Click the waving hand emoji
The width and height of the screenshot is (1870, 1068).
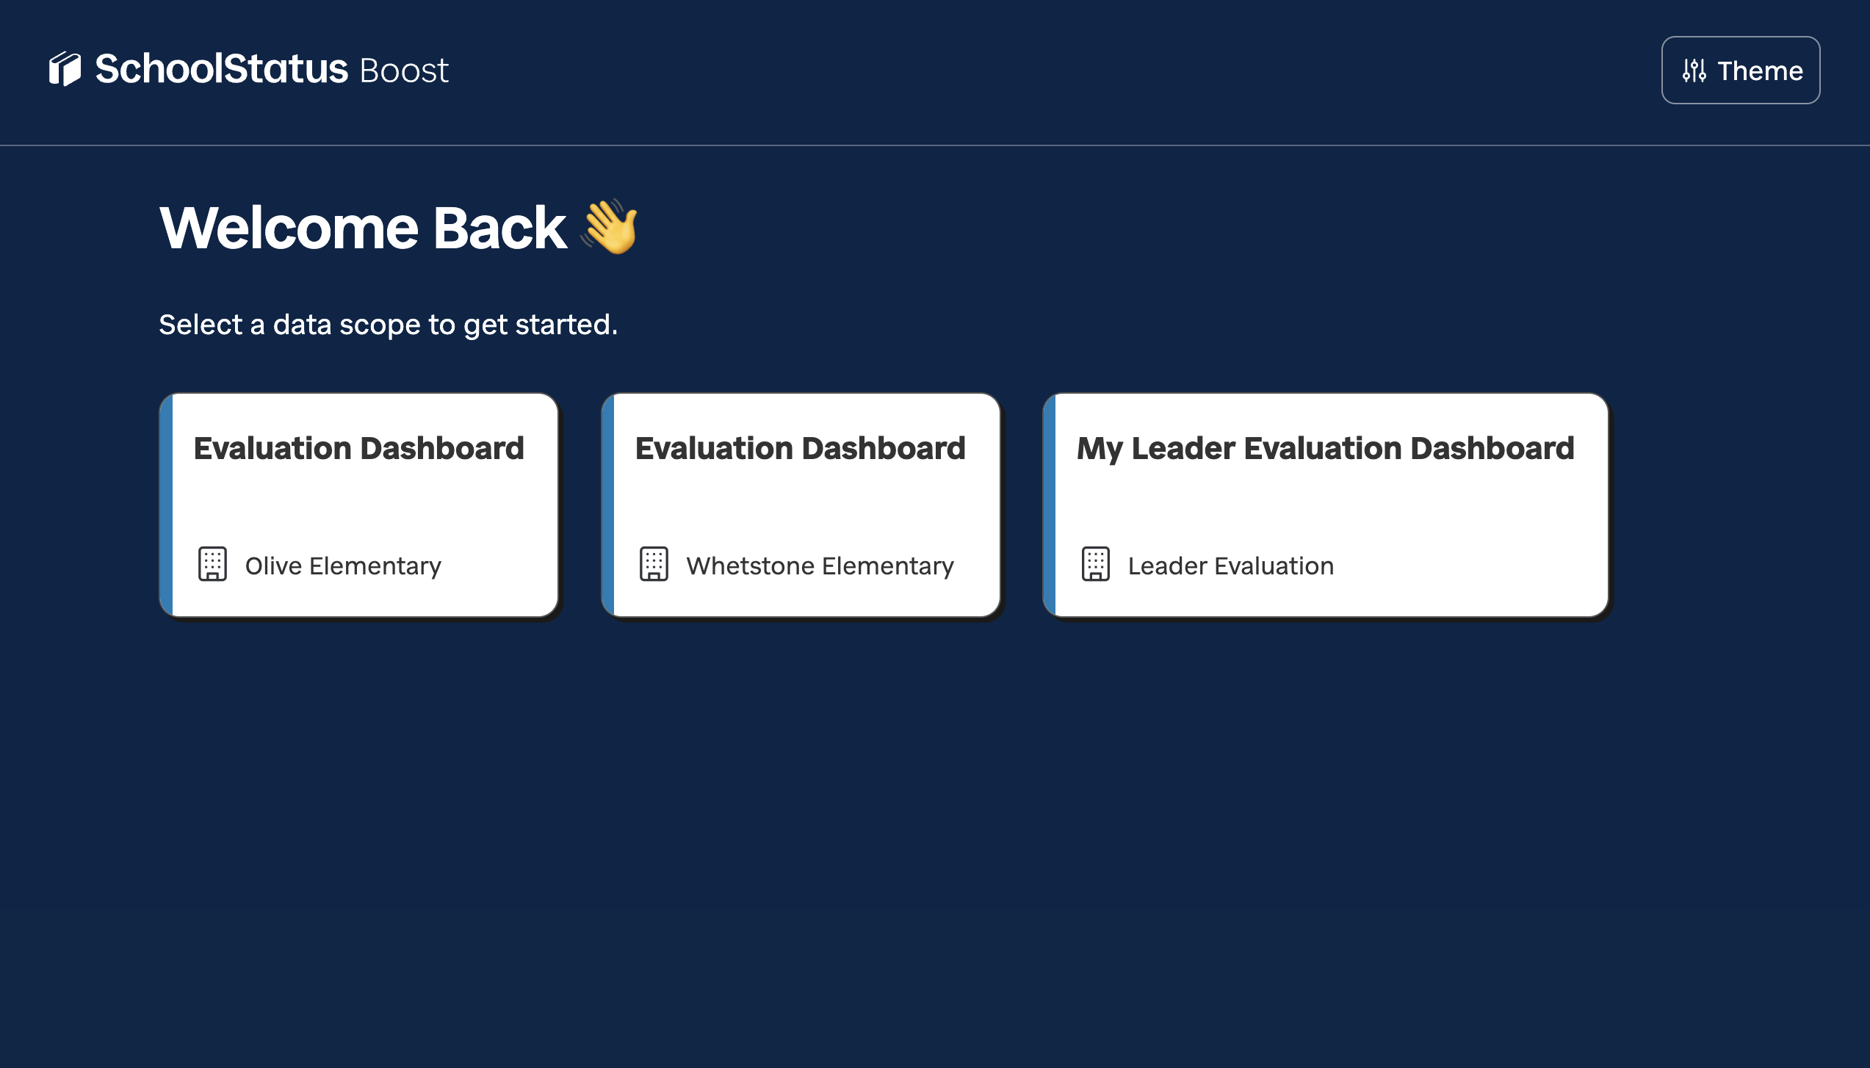(x=610, y=226)
